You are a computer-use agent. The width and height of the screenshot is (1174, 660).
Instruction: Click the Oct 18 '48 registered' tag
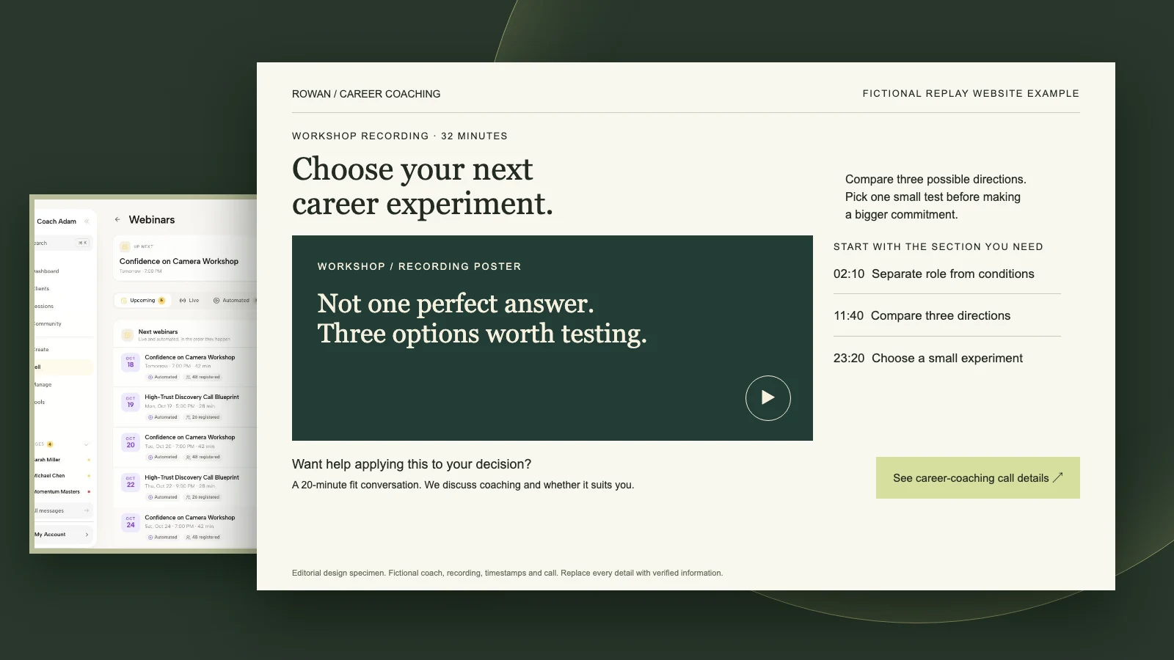203,377
